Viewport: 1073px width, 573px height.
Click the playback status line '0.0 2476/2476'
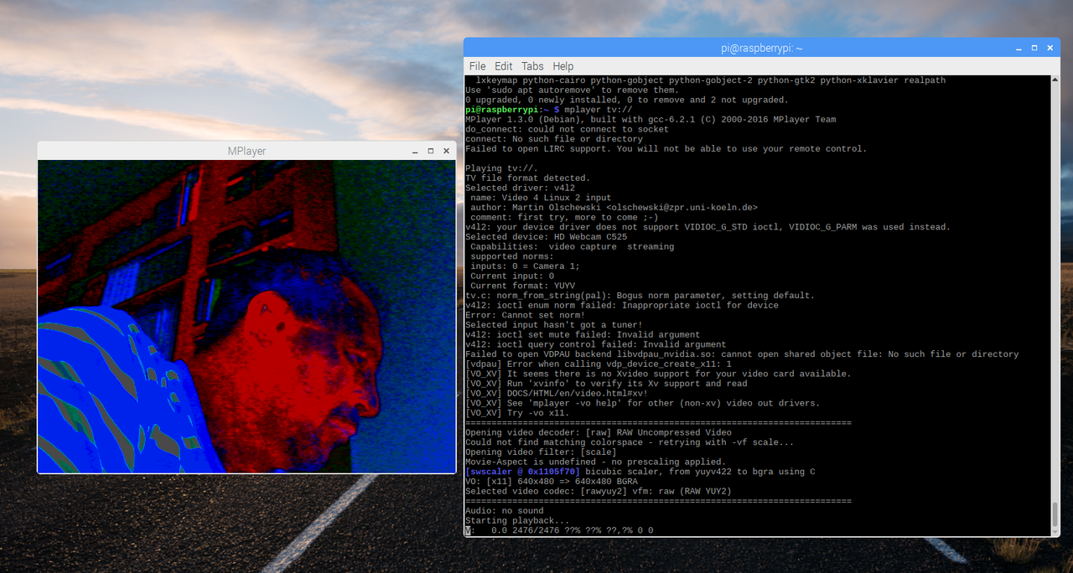click(x=559, y=530)
